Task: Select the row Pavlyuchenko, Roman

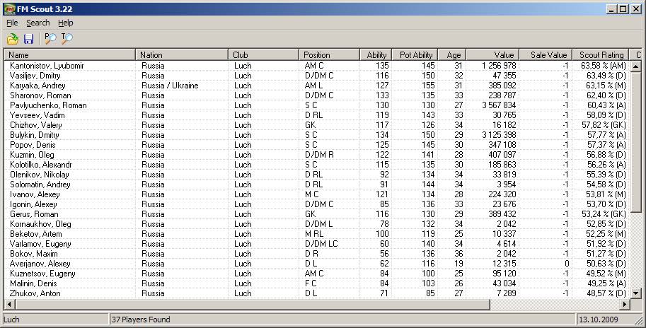Action: coord(317,105)
